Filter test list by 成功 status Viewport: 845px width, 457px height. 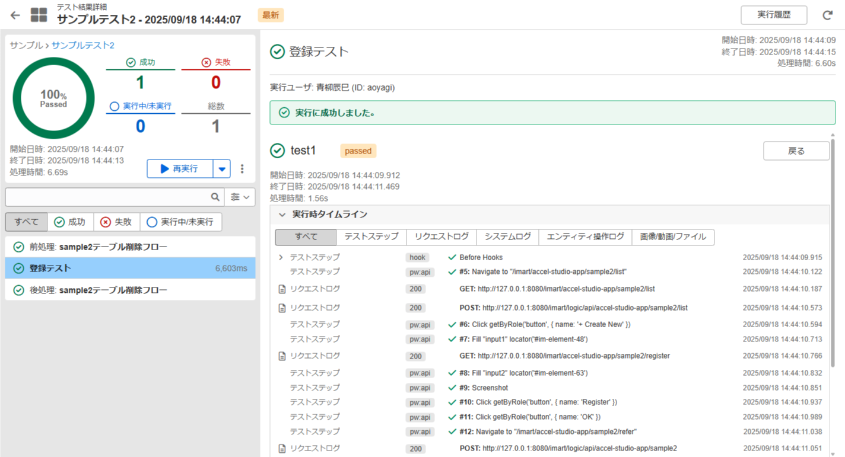(69, 222)
